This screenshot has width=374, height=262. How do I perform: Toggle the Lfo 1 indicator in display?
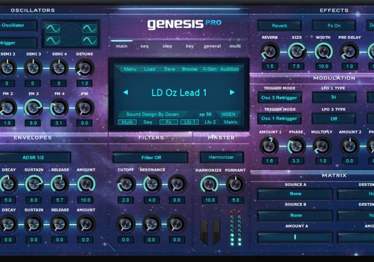[189, 122]
